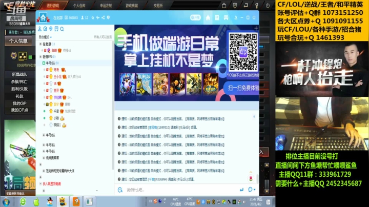Click the plus icon on banner corner
Screen dimensions: 369x207
(256, 28)
